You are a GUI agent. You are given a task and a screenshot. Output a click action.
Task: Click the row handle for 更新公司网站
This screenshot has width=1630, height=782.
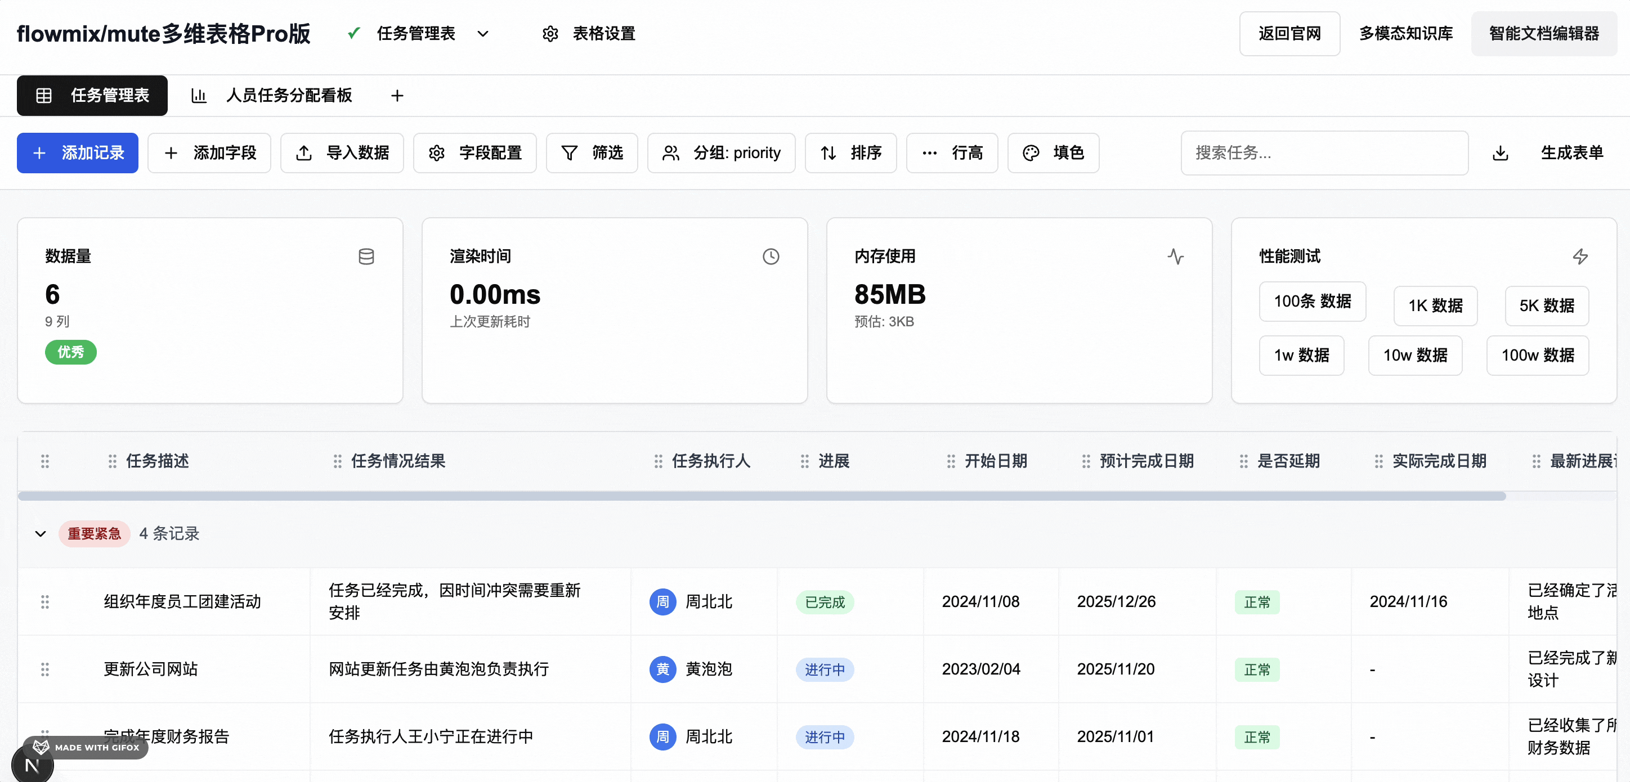click(x=45, y=669)
